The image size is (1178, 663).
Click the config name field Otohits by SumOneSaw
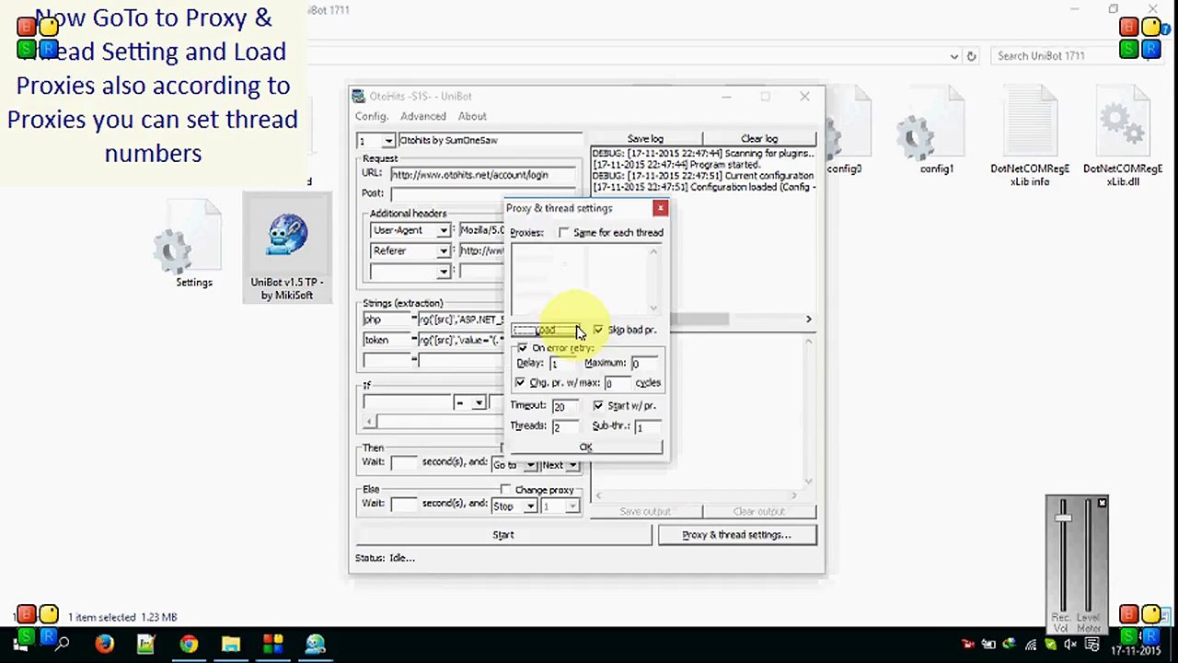coord(490,141)
